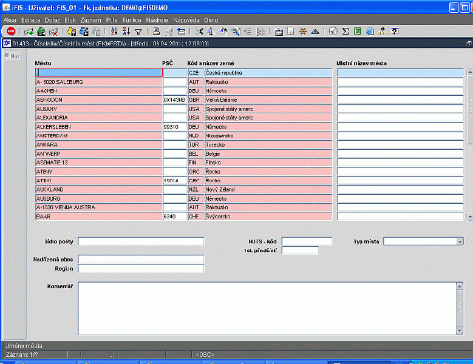Screen dimensions: 473x364
Task: Click the greyed tree hierarchy icon
Action: click(x=260, y=32)
